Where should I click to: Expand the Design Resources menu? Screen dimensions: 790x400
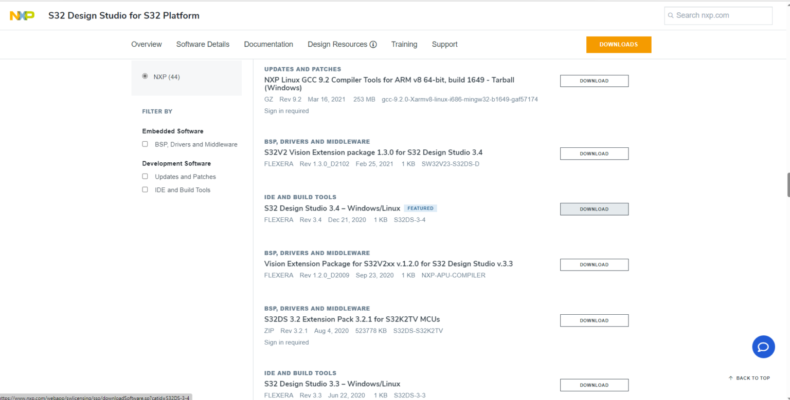click(337, 45)
